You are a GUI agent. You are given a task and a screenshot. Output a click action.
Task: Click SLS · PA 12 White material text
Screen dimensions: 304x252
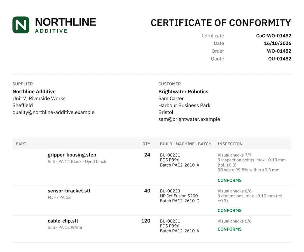coord(65,227)
